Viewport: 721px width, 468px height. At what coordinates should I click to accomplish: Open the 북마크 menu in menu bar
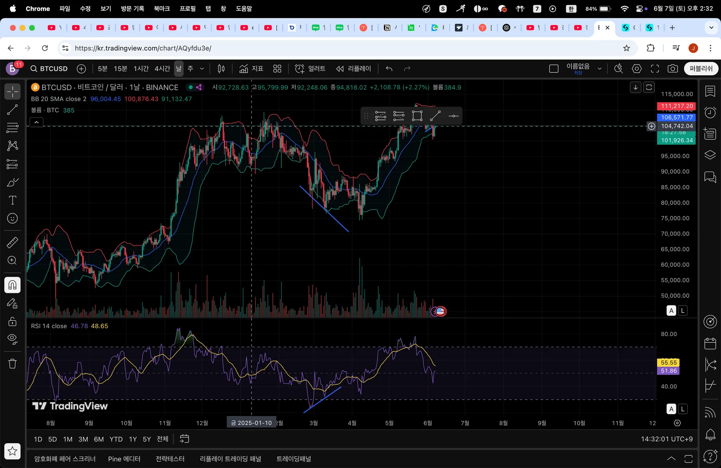[162, 9]
